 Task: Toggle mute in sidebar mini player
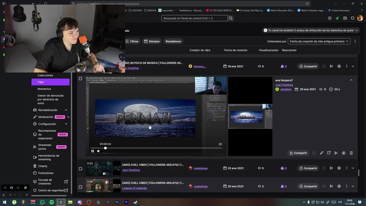(x=25, y=188)
